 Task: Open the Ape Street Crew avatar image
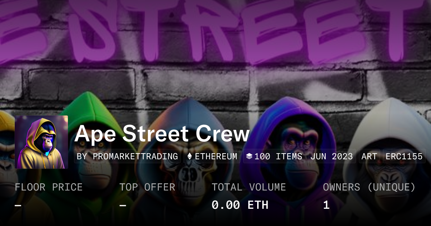(41, 142)
